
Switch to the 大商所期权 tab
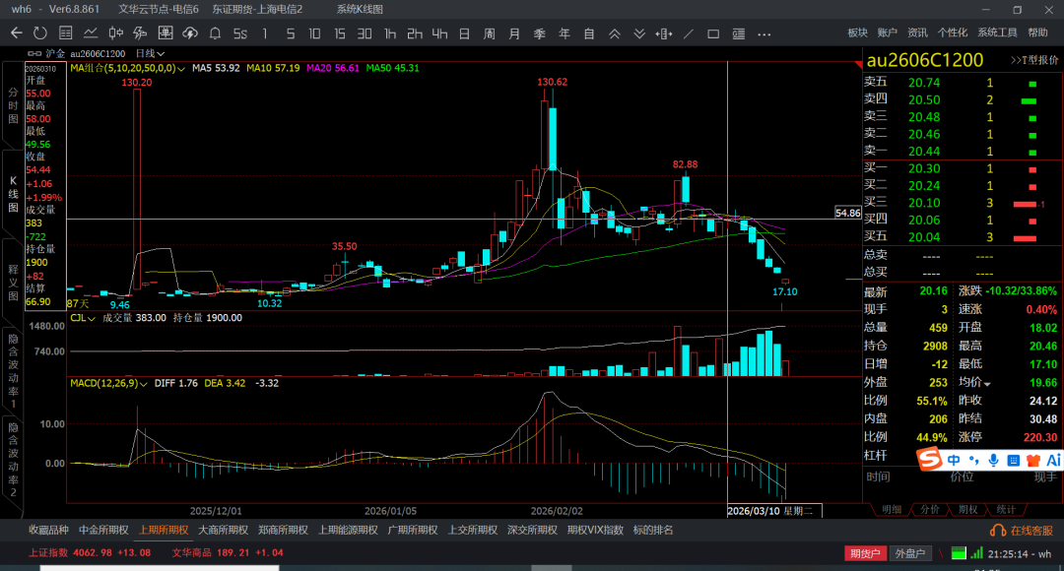pos(221,530)
